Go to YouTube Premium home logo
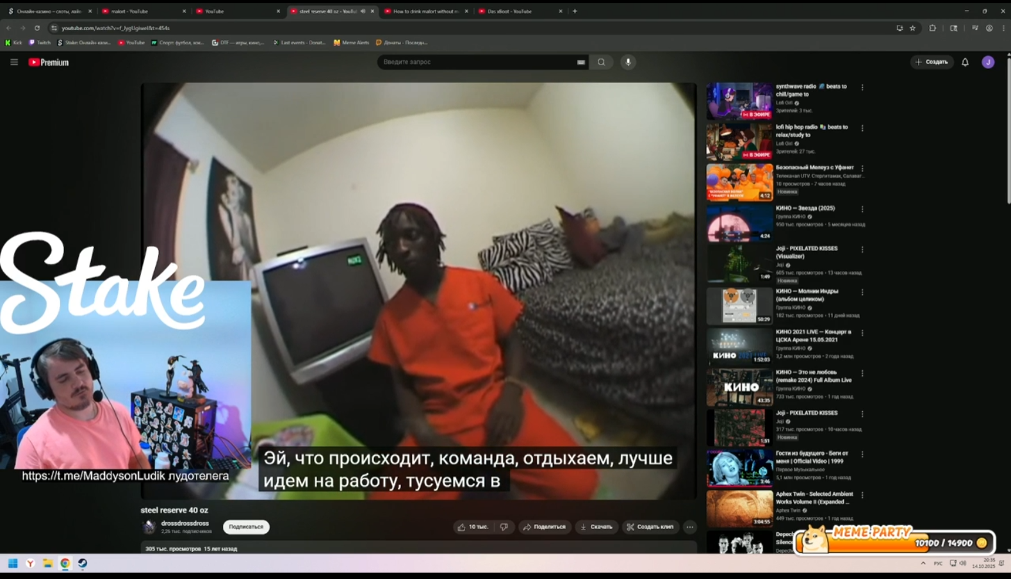This screenshot has height=579, width=1011. tap(49, 62)
